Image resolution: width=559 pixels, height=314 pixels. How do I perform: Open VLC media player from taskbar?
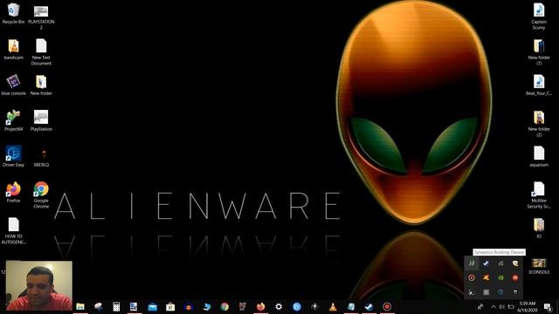tap(333, 306)
